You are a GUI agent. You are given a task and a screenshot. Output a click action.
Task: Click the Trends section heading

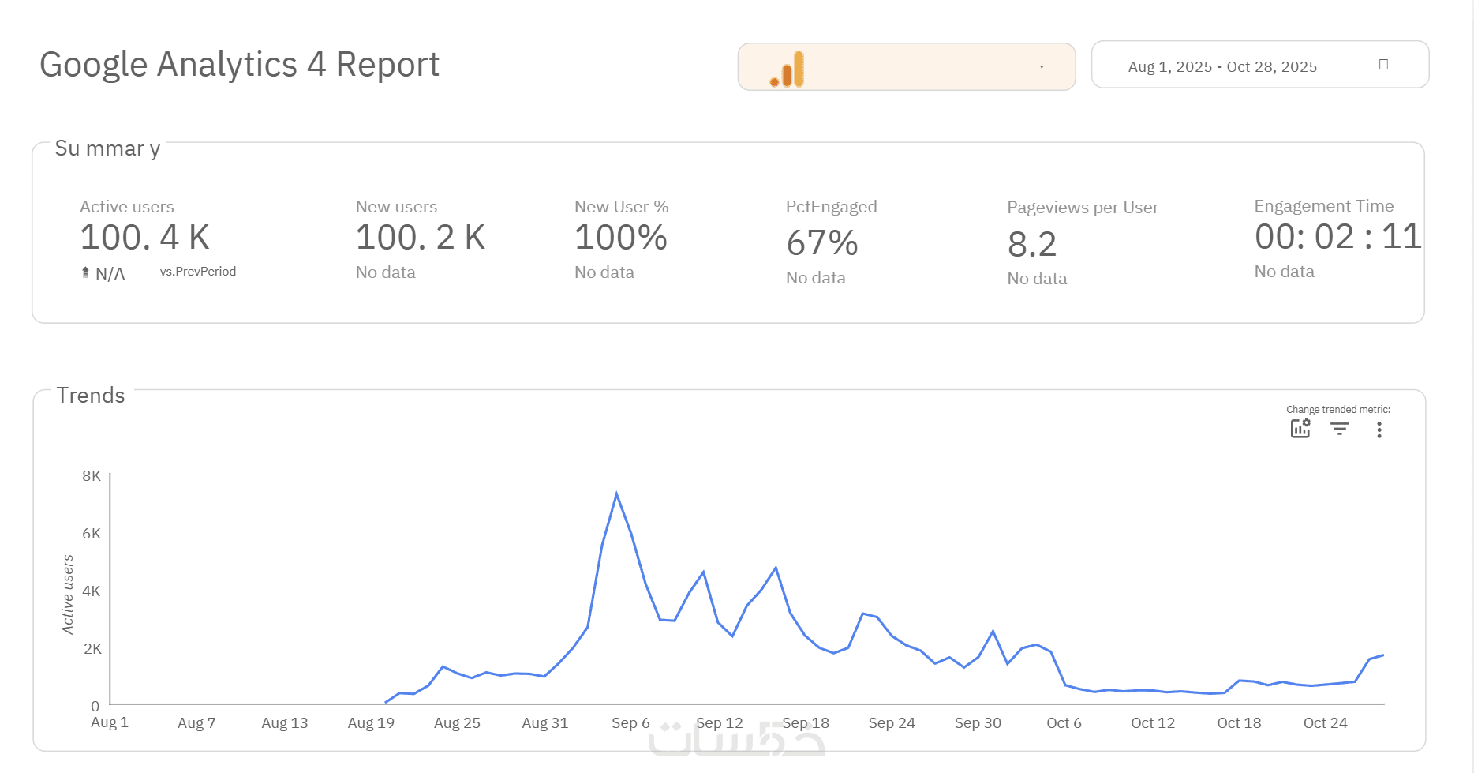(x=91, y=395)
